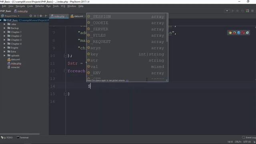This screenshot has height=144, width=256.
Task: Open the Run menu
Action: (48, 6)
